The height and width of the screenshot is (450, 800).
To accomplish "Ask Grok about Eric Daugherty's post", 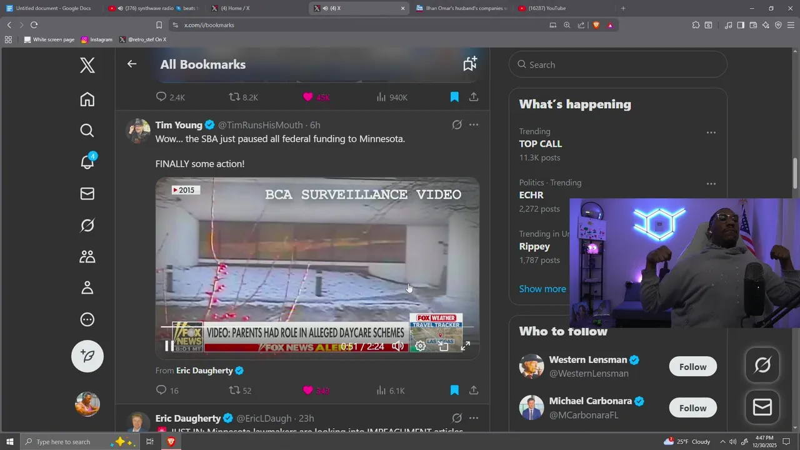I will [457, 418].
